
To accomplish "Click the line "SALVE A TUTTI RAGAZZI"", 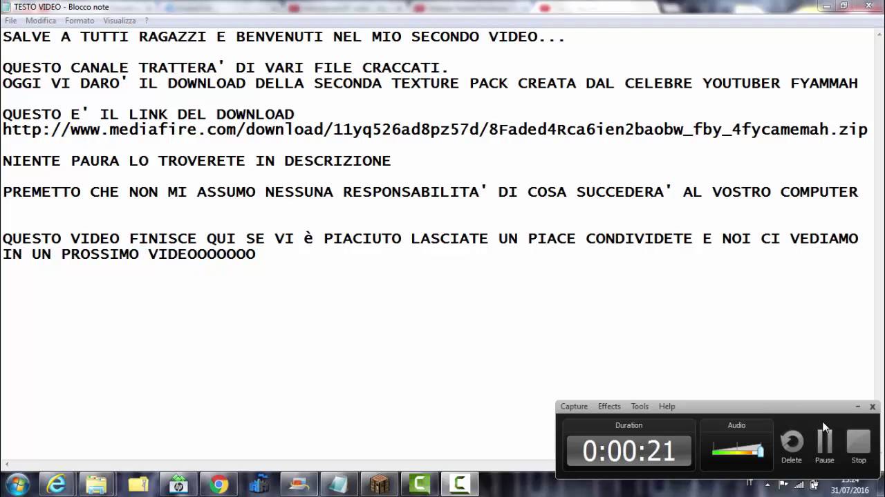I will coord(283,37).
